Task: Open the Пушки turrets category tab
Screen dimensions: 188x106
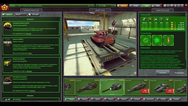Action: click(70, 99)
